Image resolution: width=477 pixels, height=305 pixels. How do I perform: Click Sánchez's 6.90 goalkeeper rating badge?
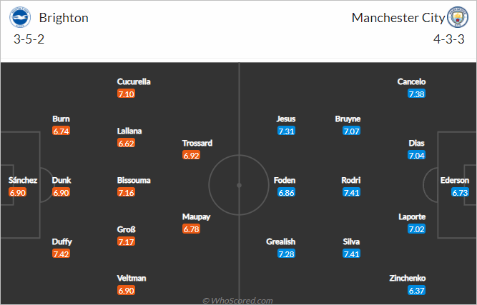tap(18, 192)
